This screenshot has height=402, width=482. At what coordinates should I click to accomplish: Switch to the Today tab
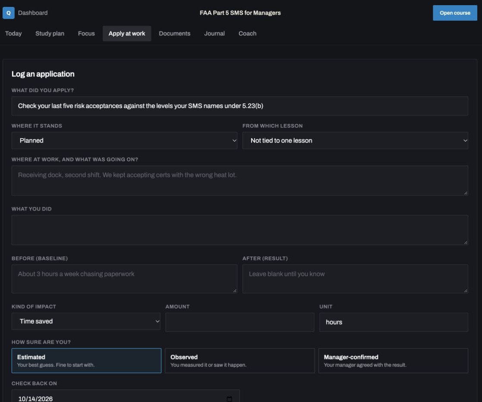(13, 34)
